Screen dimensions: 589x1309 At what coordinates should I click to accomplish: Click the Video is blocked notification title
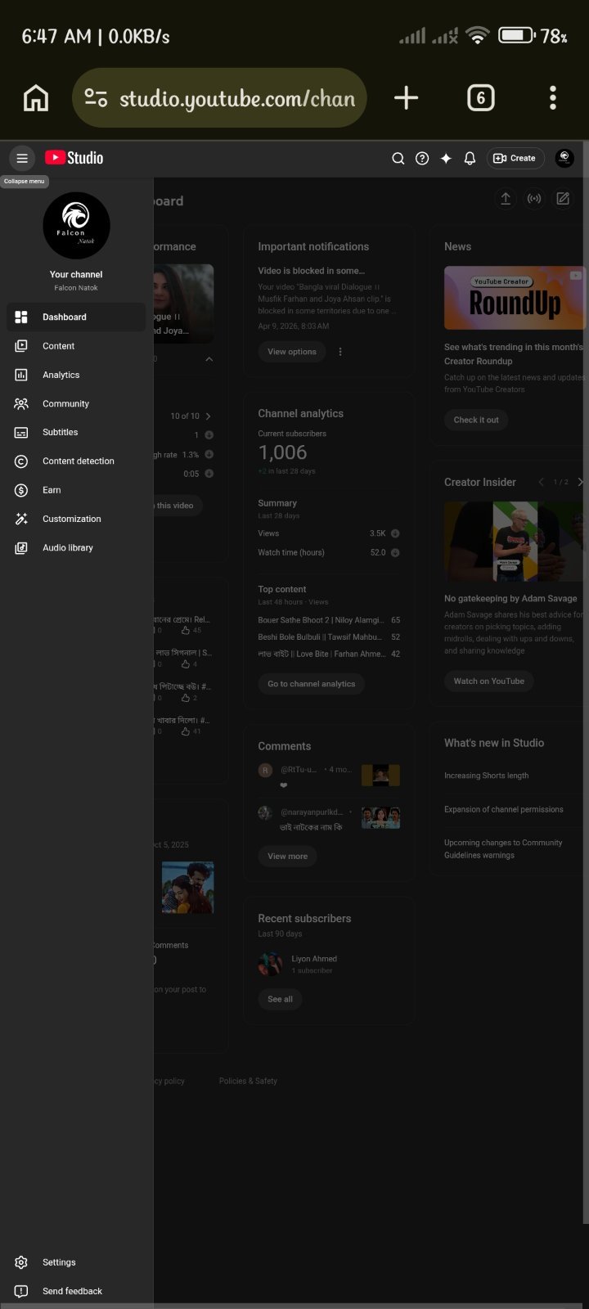click(x=312, y=271)
